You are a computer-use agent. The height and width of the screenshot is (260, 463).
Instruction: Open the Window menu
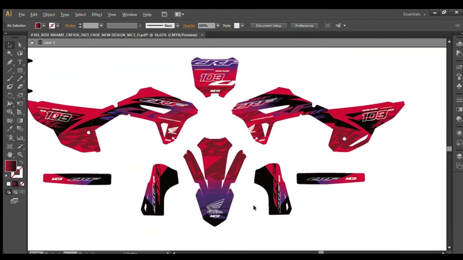tap(129, 14)
